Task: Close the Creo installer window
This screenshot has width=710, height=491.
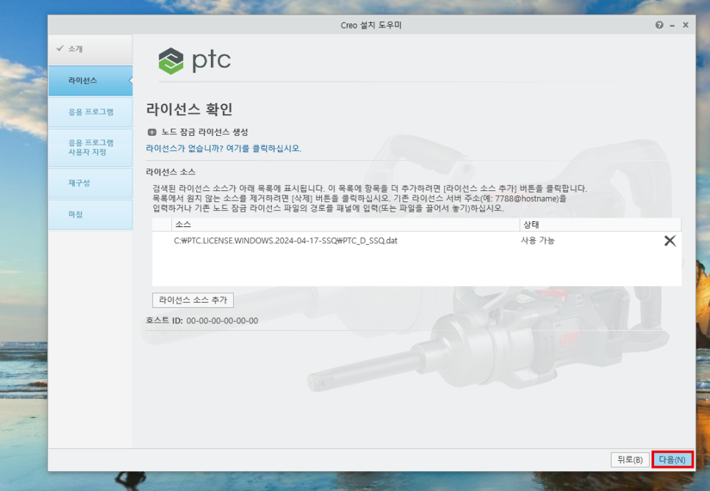Action: pos(686,25)
